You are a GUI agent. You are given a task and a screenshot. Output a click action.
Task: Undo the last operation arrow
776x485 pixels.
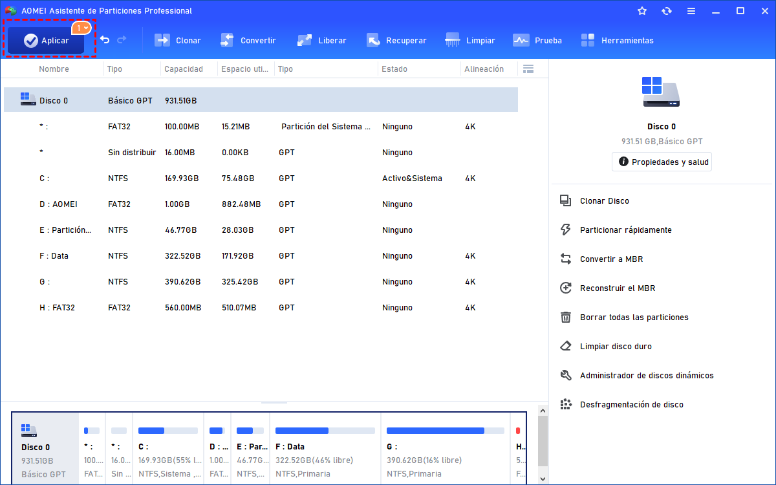[x=105, y=40]
